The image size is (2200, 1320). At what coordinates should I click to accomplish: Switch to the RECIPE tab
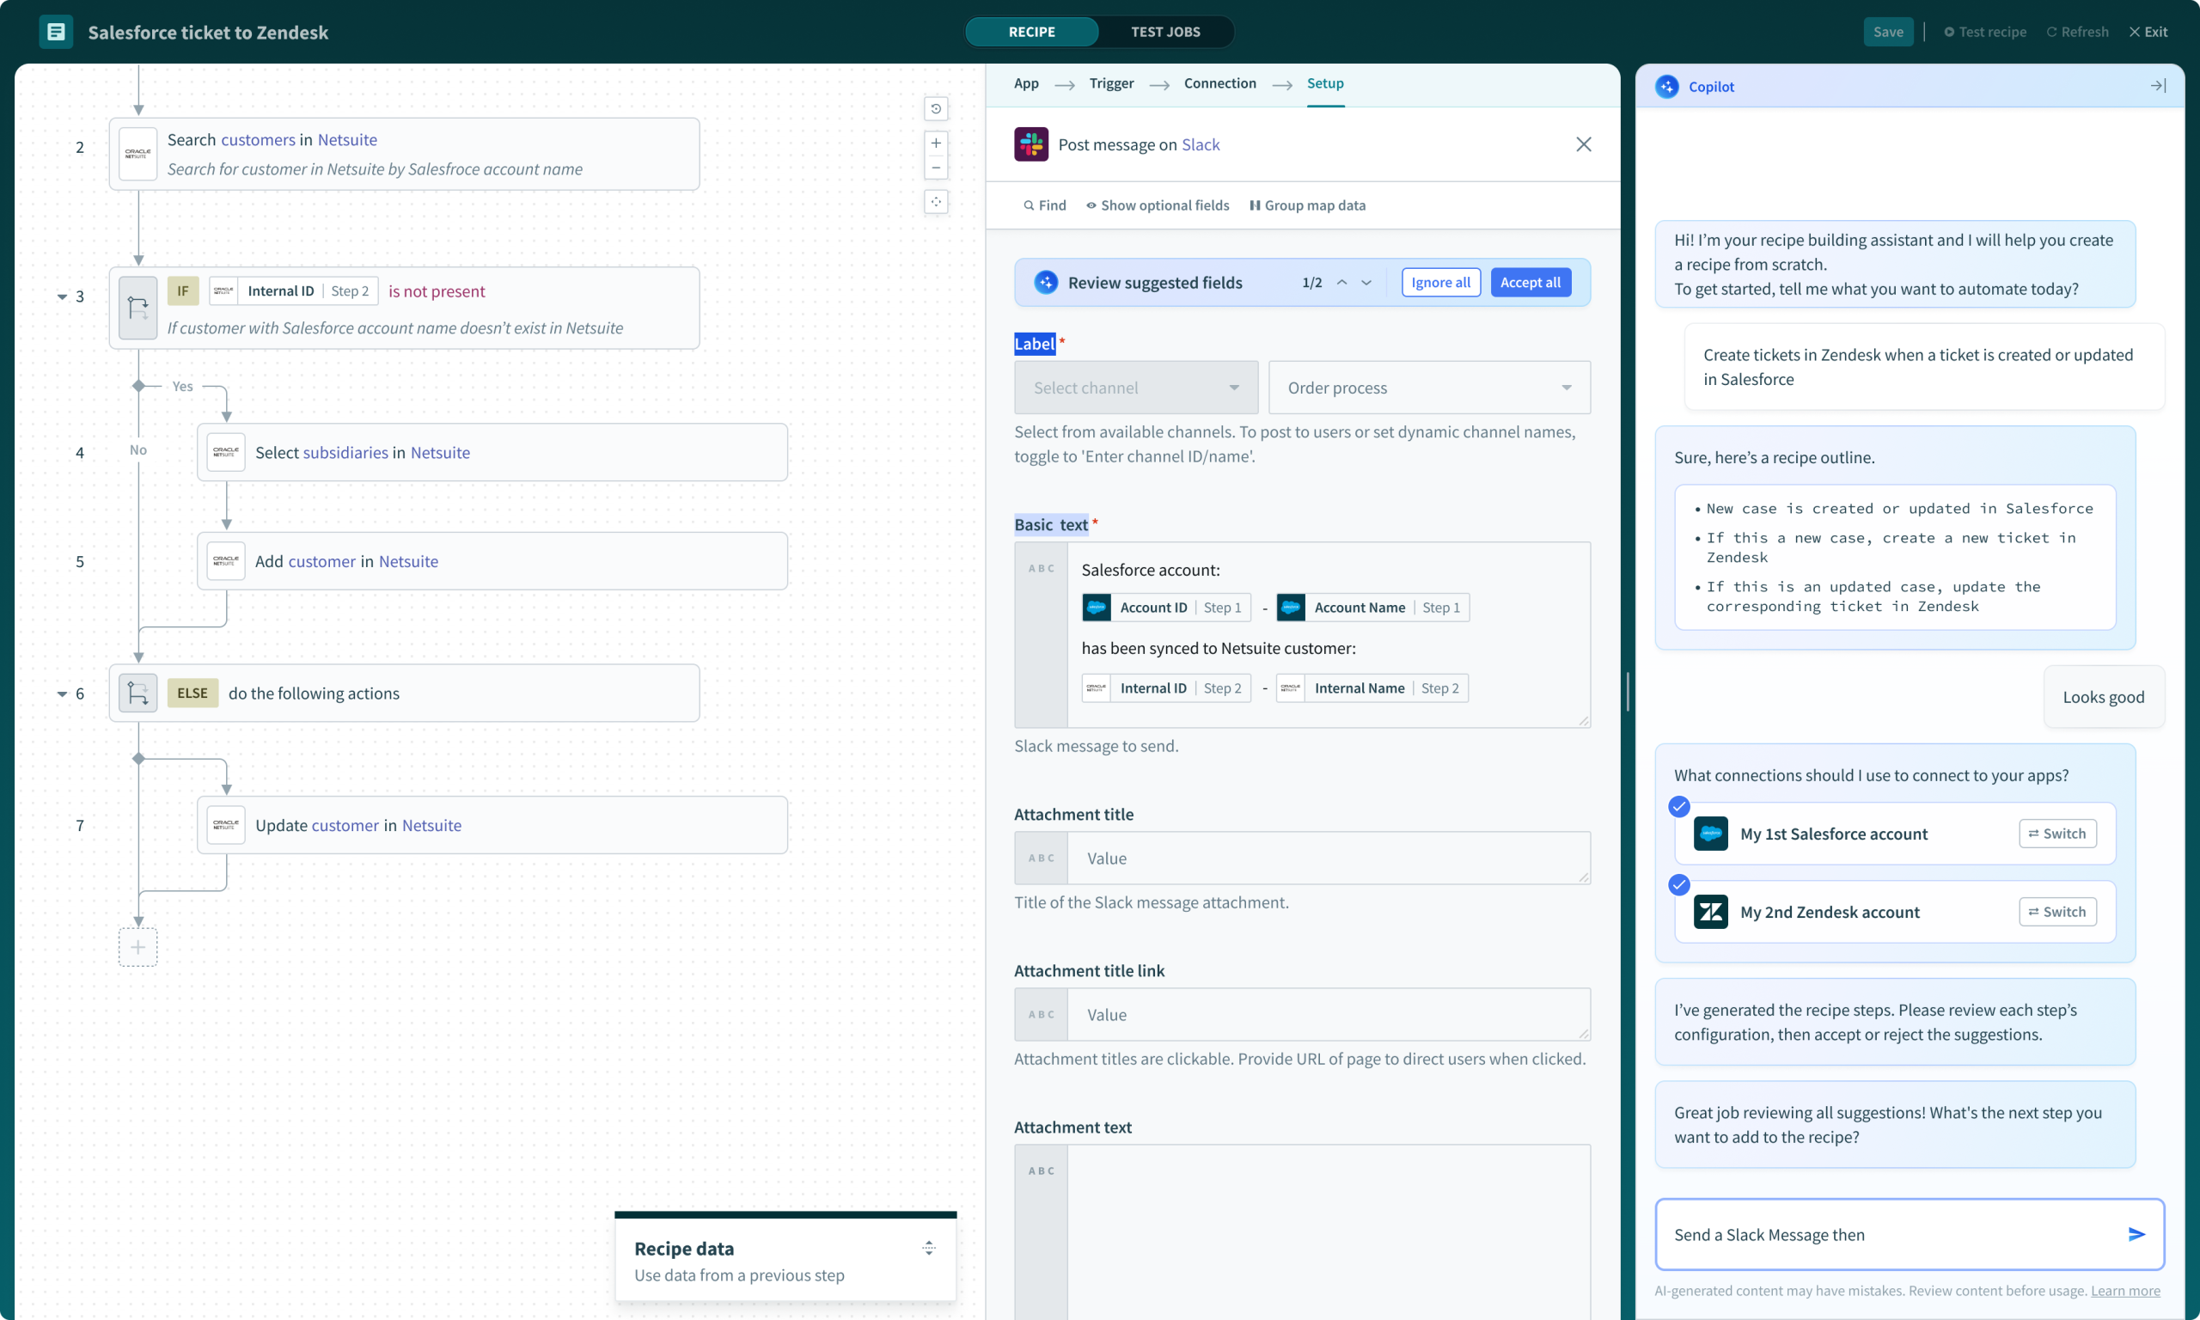(x=1031, y=32)
